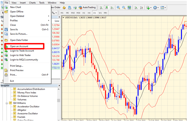Switch chart to bar chart mode

pyautogui.click(x=101, y=8)
